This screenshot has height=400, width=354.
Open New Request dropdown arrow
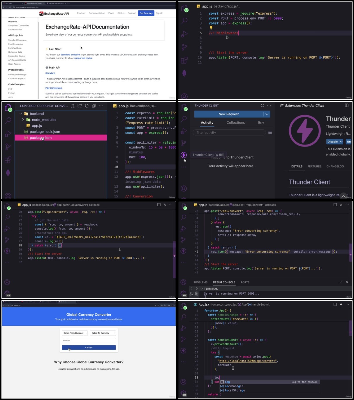267,114
